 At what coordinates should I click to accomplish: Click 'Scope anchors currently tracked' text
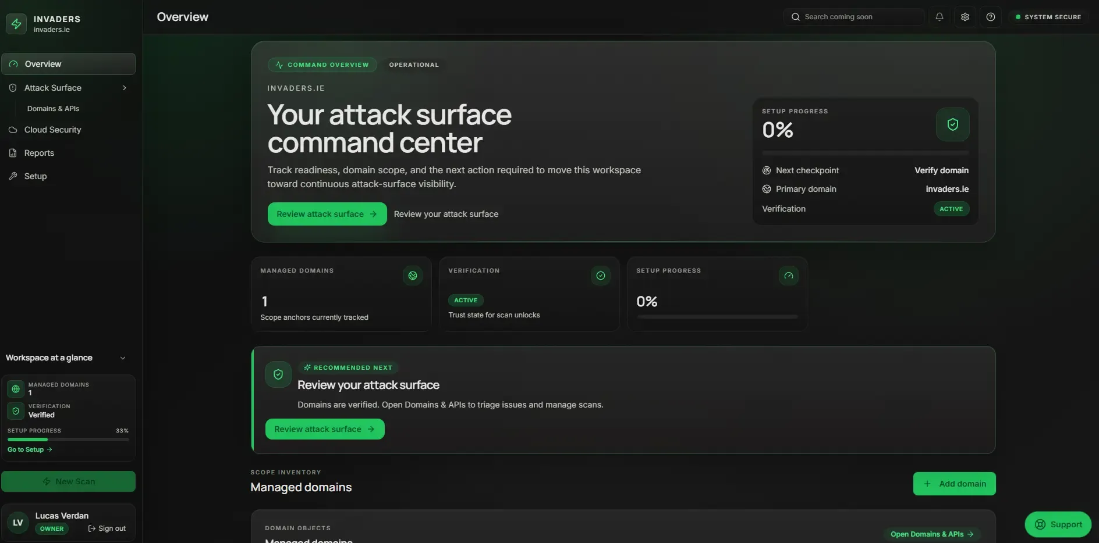click(314, 317)
